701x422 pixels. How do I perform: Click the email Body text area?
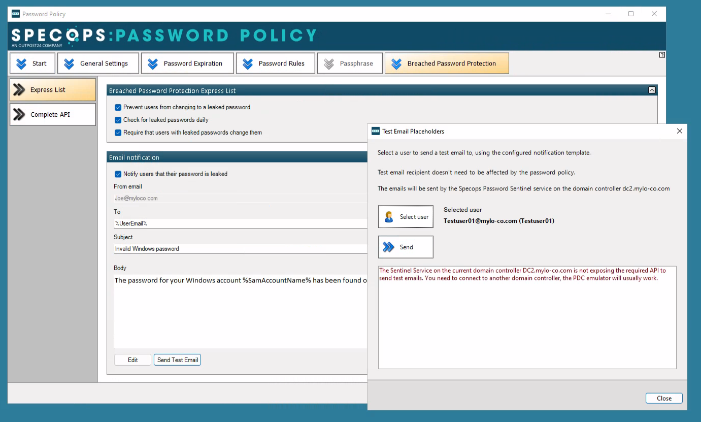240,311
